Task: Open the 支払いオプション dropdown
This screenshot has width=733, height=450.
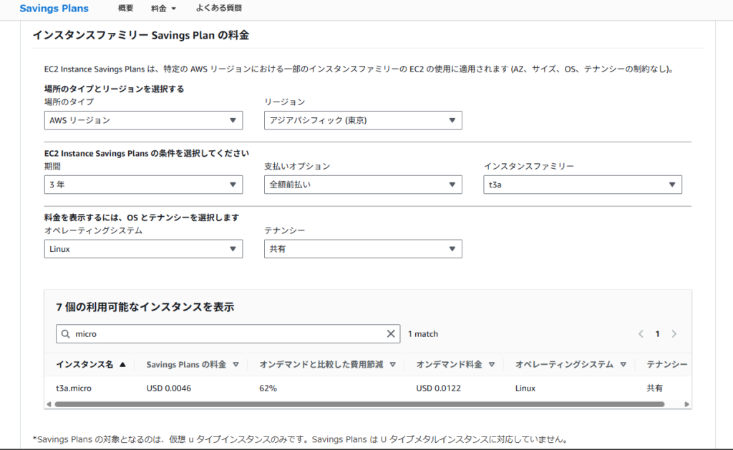Action: (363, 185)
